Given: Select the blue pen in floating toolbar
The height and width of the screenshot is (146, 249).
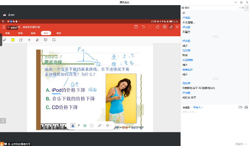Looking at the screenshot, I should point(73,125).
